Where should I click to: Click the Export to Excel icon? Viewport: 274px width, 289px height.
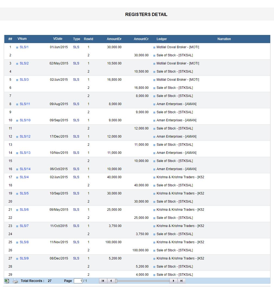7,281
